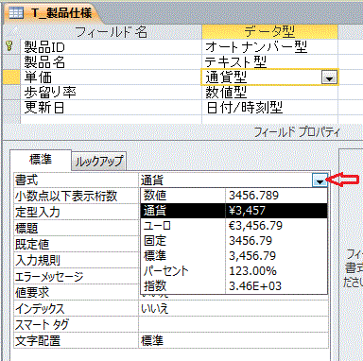Click the table icon on T_製品仕様 tab
This screenshot has width=363, height=361.
[16, 12]
